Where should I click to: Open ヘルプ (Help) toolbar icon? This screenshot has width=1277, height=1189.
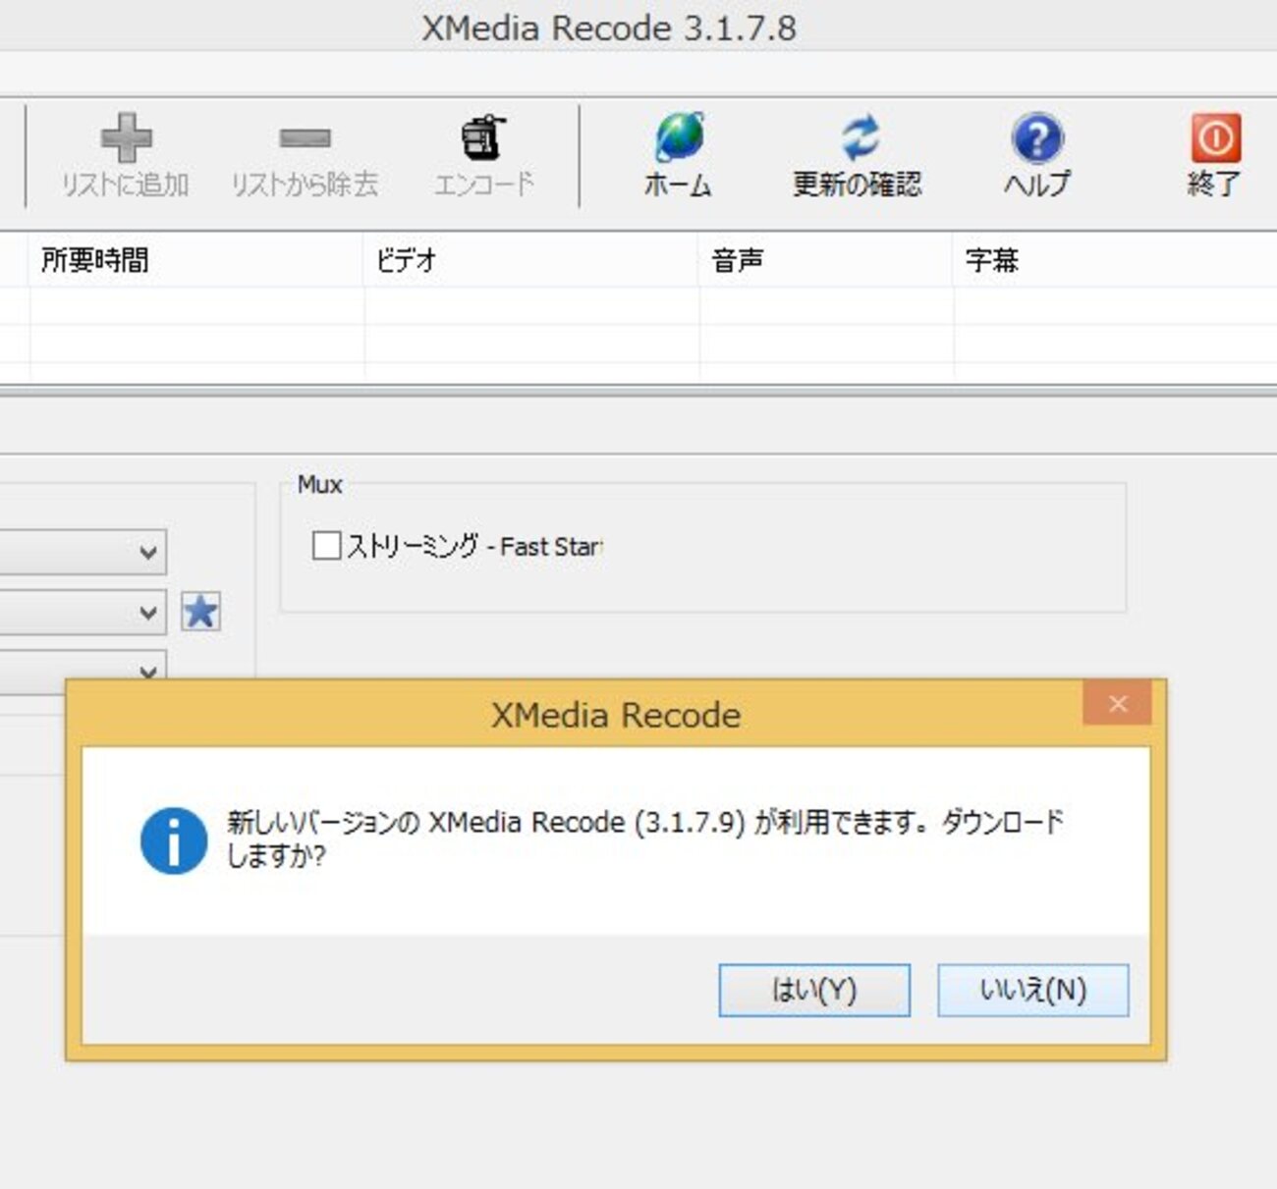[1036, 155]
